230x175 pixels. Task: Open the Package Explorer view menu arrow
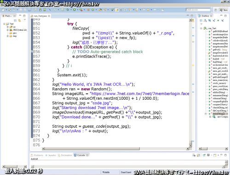pyautogui.click(x=25, y=20)
